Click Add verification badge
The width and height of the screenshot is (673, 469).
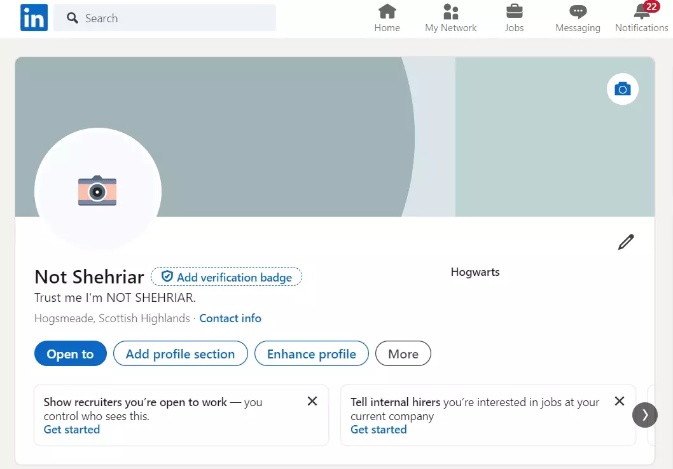click(226, 277)
